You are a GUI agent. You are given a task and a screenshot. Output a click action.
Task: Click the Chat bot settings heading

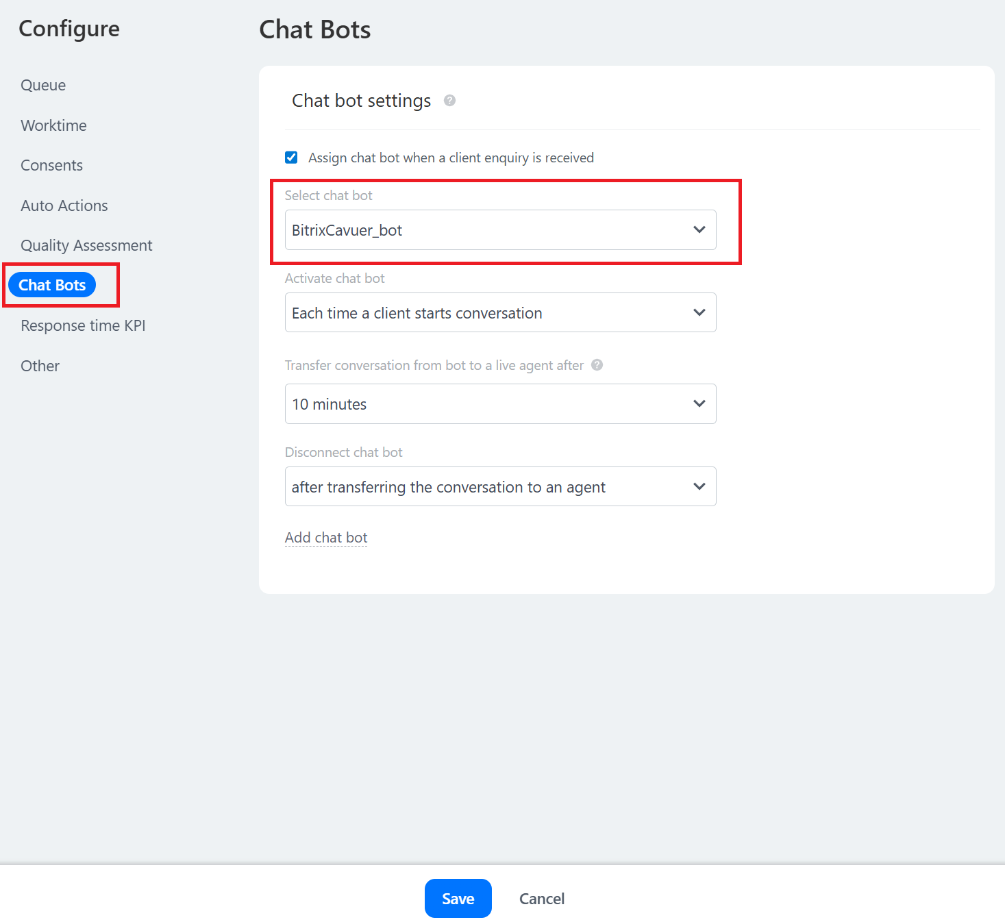click(361, 101)
